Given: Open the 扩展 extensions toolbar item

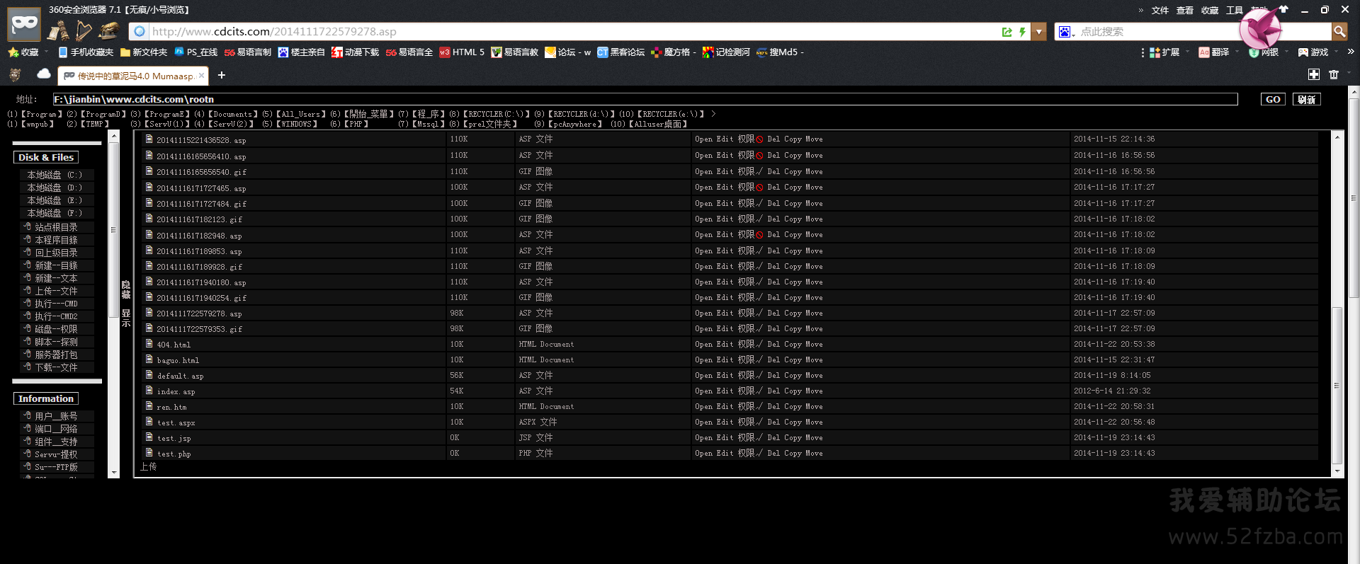Looking at the screenshot, I should pyautogui.click(x=1164, y=52).
